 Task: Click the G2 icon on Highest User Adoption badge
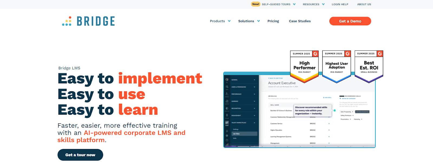pyautogui.click(x=347, y=54)
